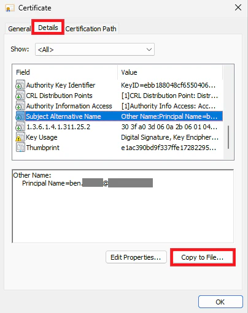The height and width of the screenshot is (313, 248).
Task: Select the 1.3.6.1.4.1.311.25.2 field row text
Action: (x=58, y=127)
